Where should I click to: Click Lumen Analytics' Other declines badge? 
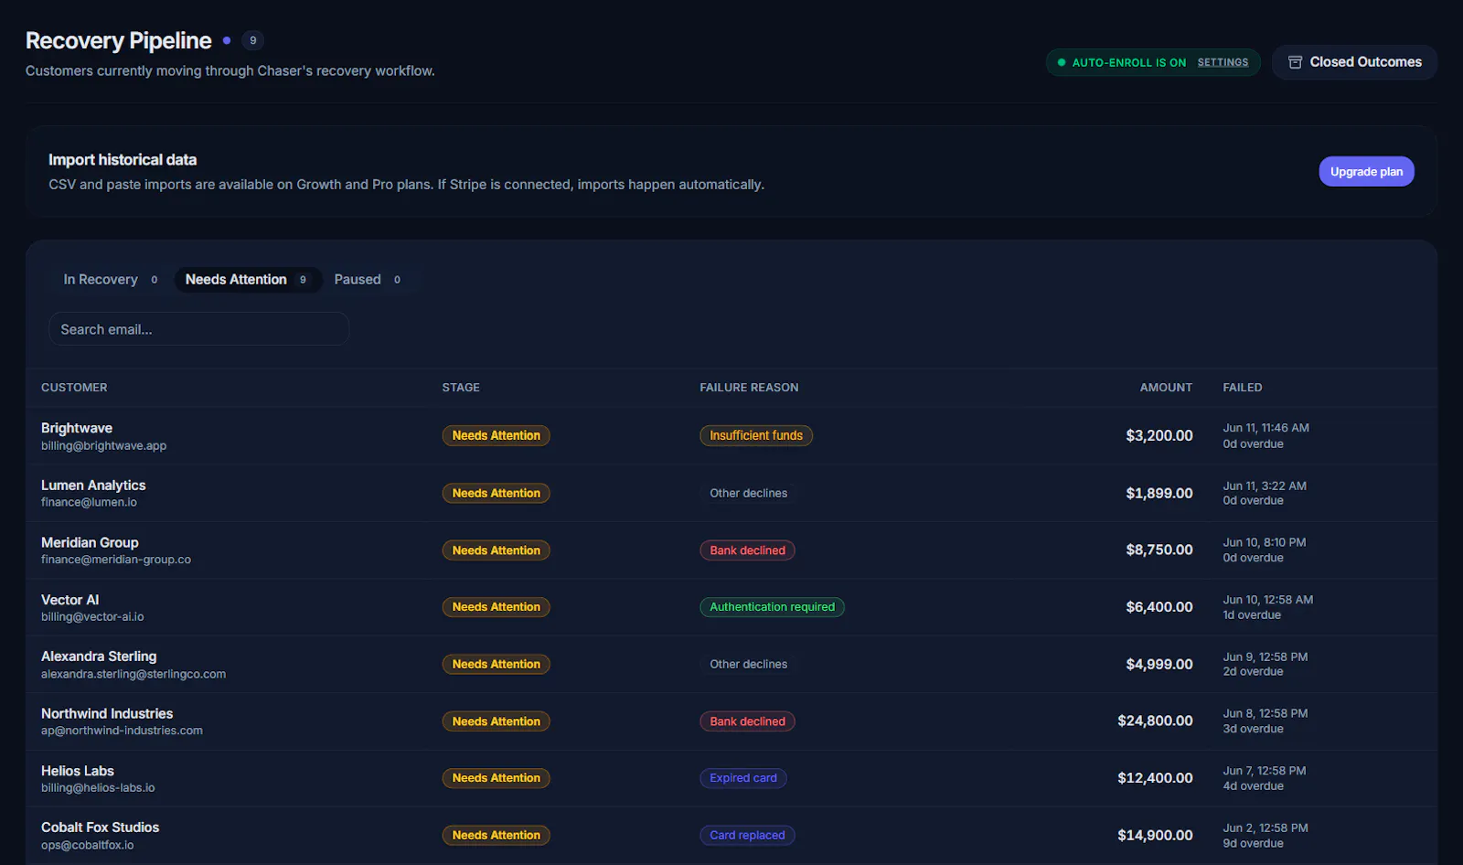point(748,494)
